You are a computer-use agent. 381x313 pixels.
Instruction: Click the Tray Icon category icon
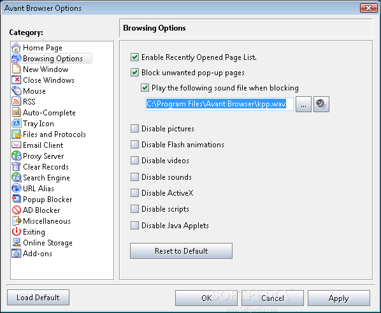tap(17, 123)
